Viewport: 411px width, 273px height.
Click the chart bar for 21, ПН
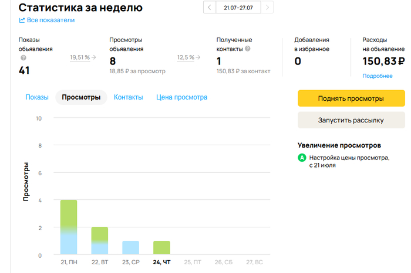pos(69,227)
